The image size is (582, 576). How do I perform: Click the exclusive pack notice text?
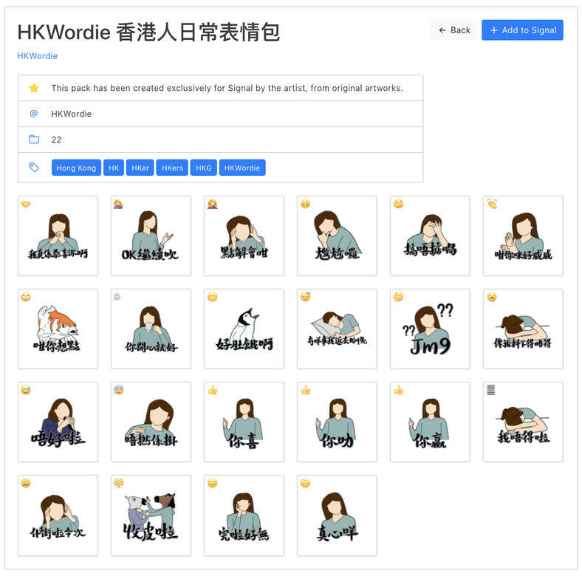227,88
